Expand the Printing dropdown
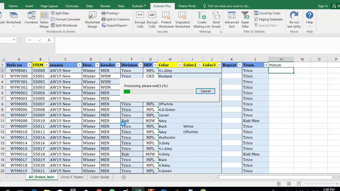 pos(110,13)
